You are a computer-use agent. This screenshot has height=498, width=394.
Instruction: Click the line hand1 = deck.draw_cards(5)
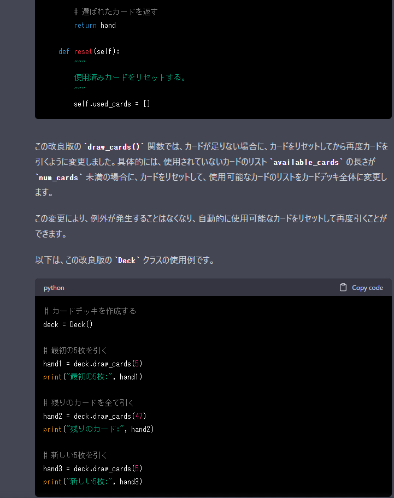tap(93, 364)
